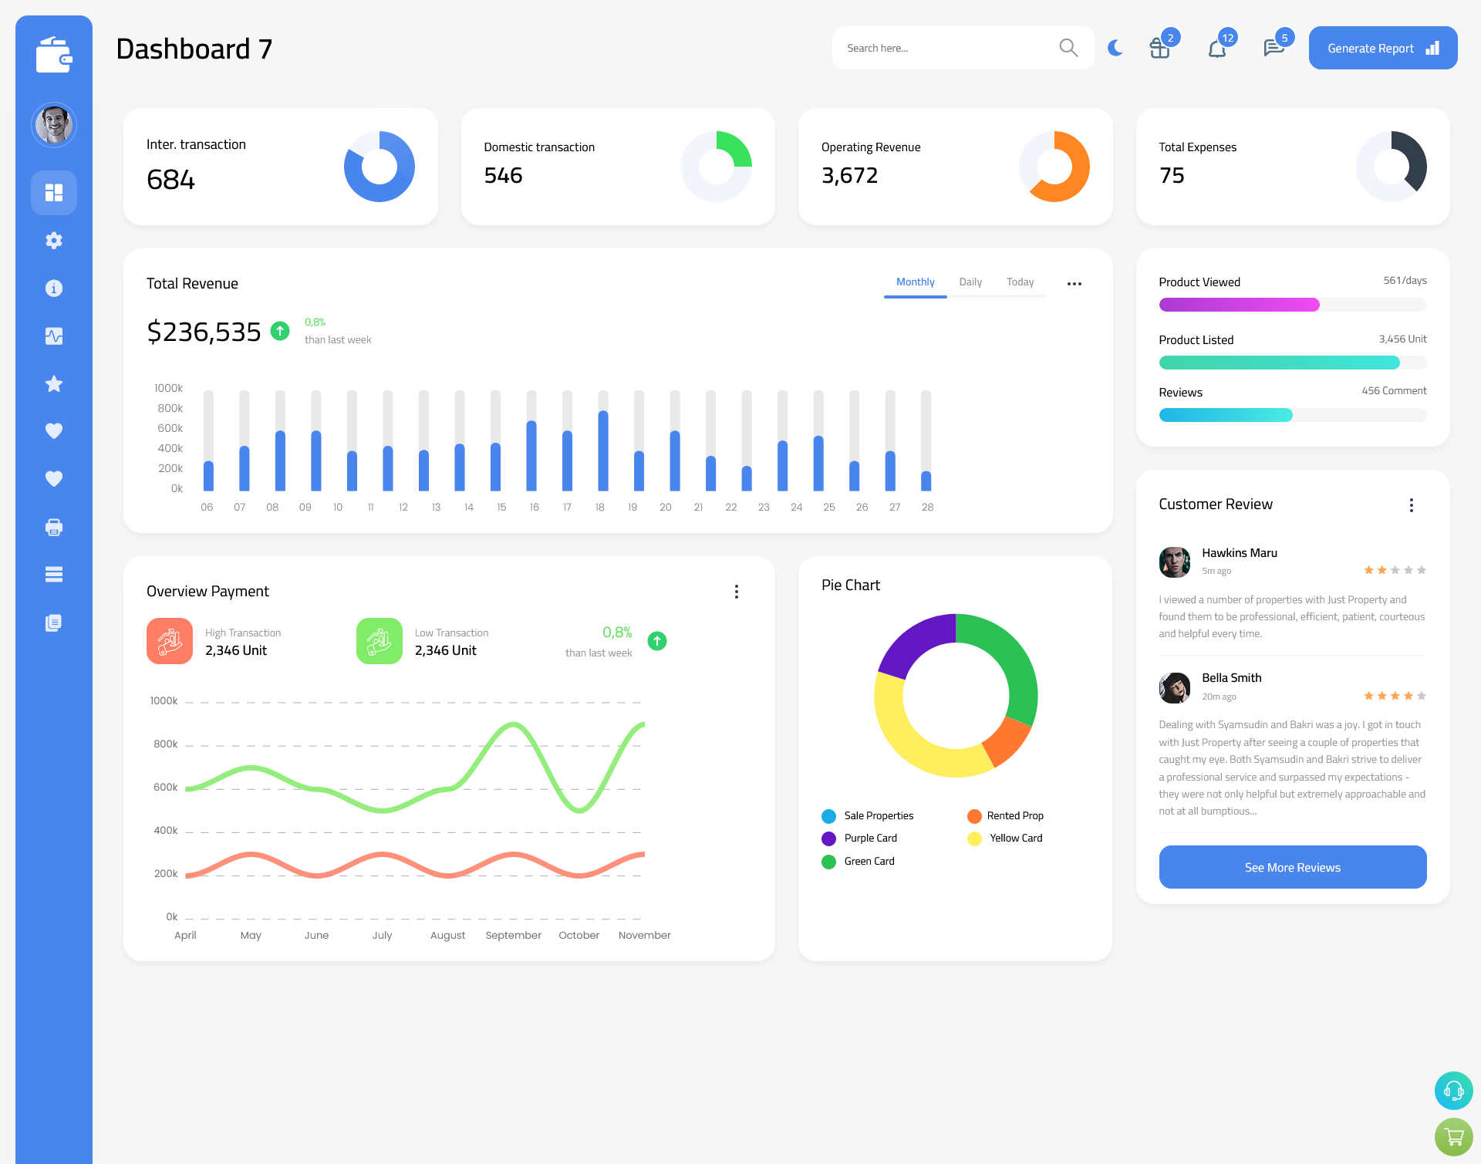1481x1164 pixels.
Task: Toggle the gift/offers icon notification
Action: (x=1158, y=47)
